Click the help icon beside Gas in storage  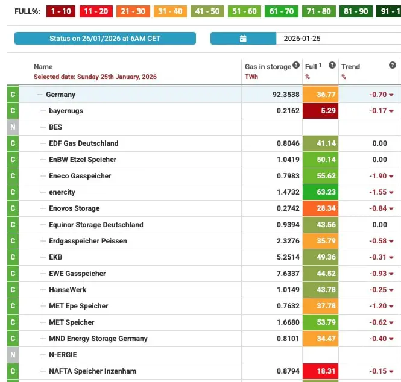click(x=296, y=65)
